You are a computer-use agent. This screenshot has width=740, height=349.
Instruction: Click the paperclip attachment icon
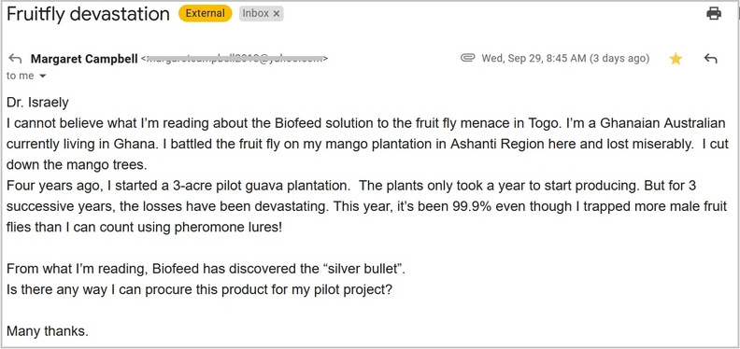pos(467,58)
